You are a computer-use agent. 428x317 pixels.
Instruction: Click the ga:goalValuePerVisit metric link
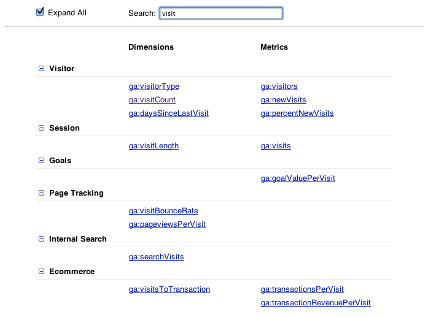(x=298, y=178)
